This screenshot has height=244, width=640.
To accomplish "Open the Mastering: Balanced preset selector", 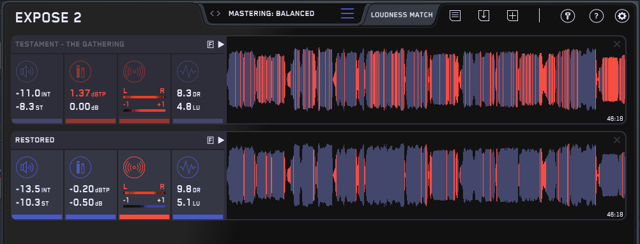I will pos(271,13).
